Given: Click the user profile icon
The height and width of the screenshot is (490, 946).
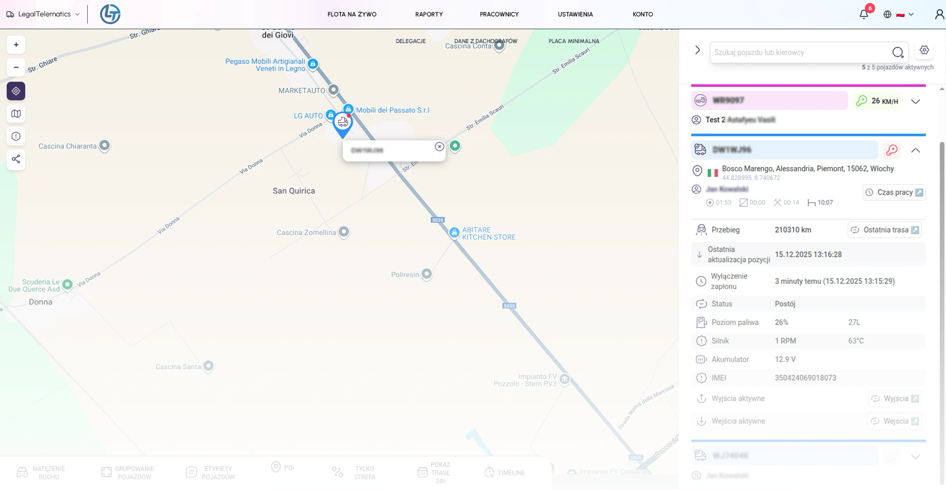Looking at the screenshot, I should click(x=939, y=14).
